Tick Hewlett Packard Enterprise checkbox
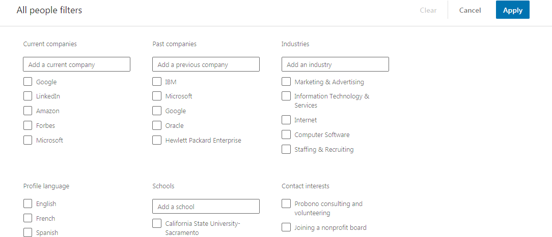Image resolution: width=552 pixels, height=237 pixels. pos(157,140)
